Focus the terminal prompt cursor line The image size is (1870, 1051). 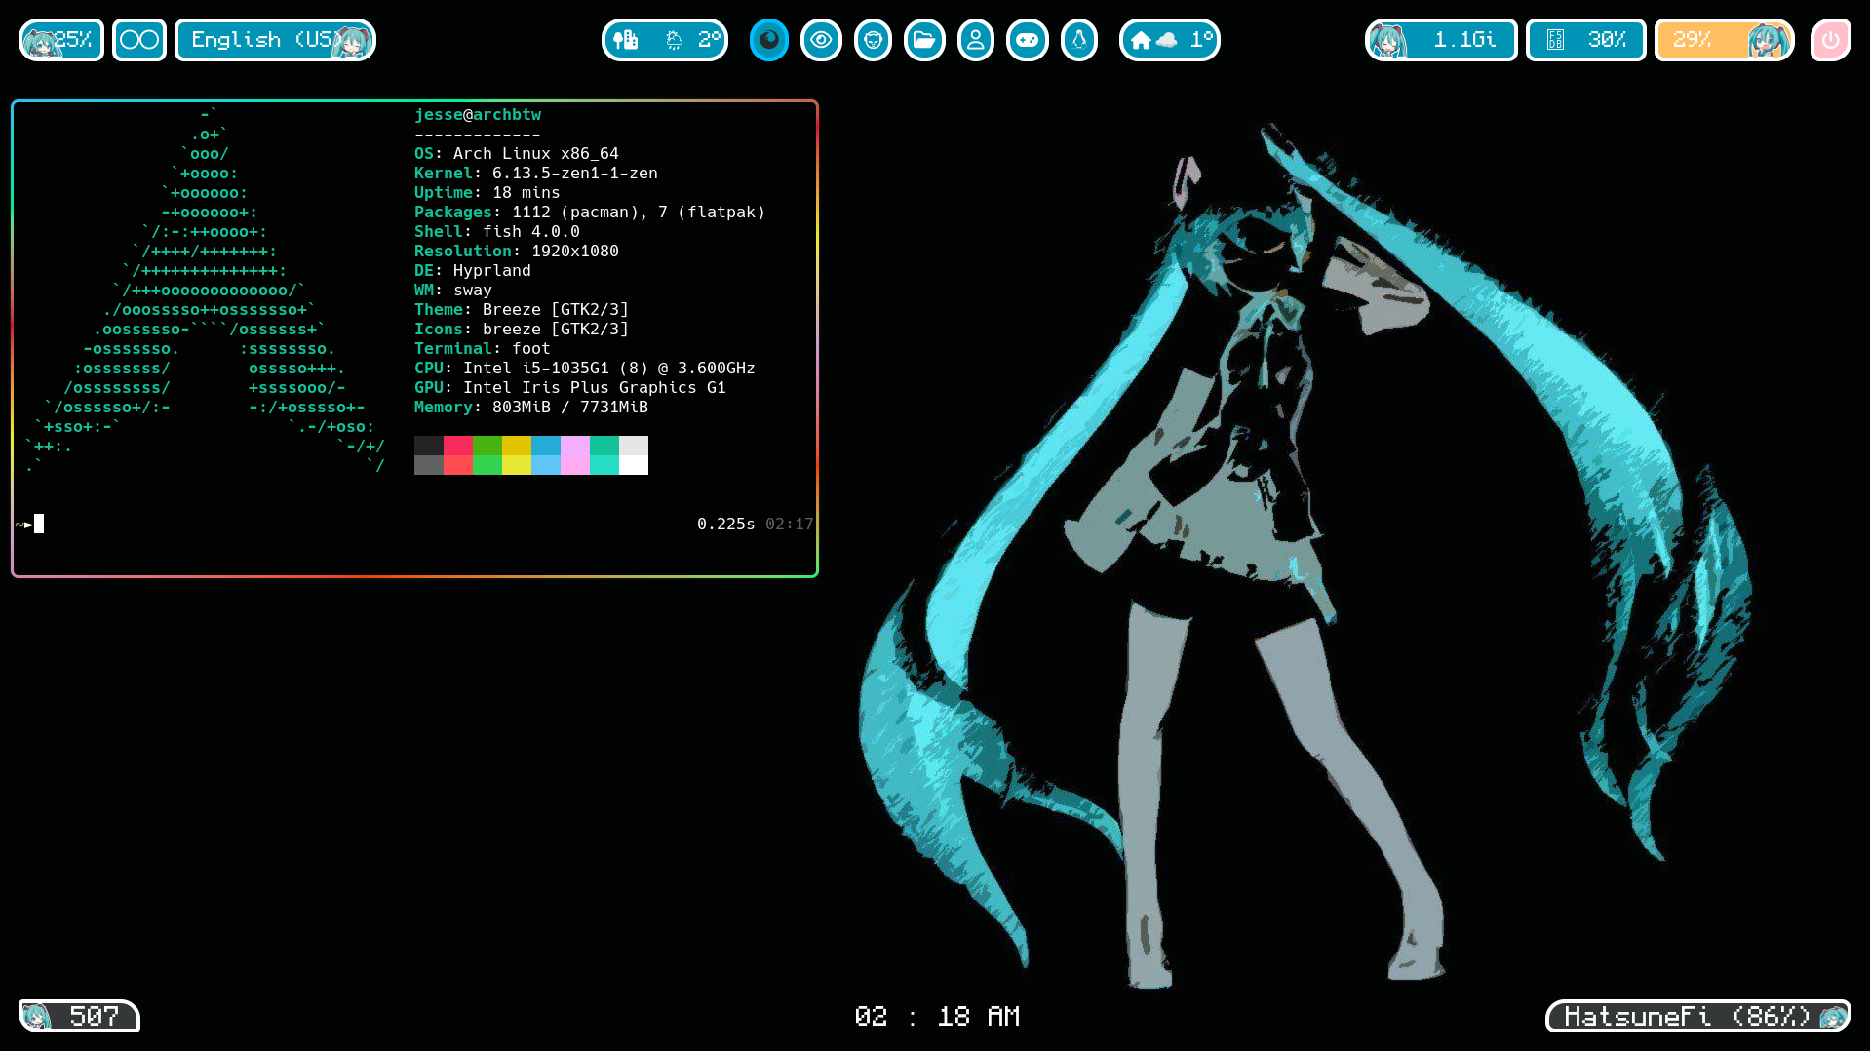click(x=414, y=524)
